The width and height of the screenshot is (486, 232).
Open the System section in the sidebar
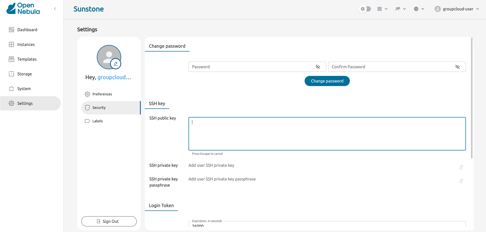pos(24,88)
